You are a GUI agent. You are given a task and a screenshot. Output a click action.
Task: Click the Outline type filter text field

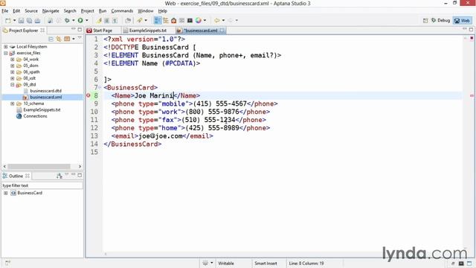tap(42, 185)
